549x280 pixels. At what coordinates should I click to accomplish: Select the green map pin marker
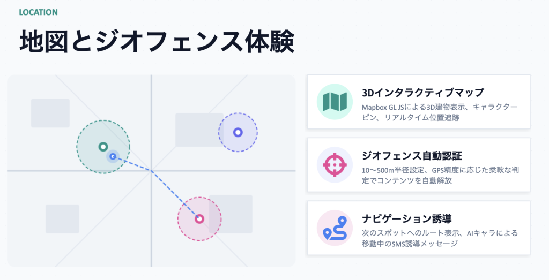click(103, 146)
